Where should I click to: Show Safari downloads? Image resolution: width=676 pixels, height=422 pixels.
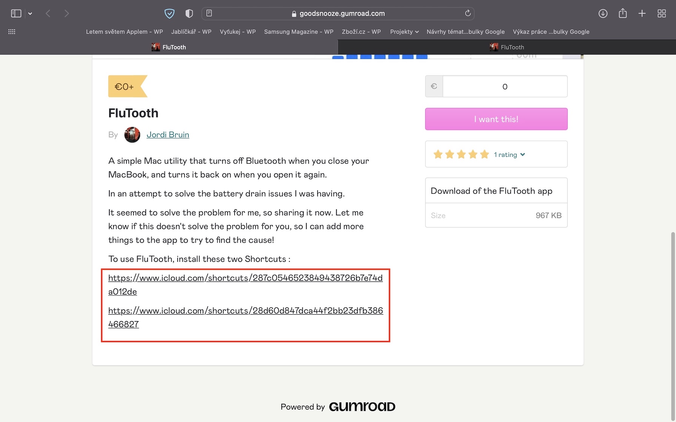pyautogui.click(x=603, y=14)
